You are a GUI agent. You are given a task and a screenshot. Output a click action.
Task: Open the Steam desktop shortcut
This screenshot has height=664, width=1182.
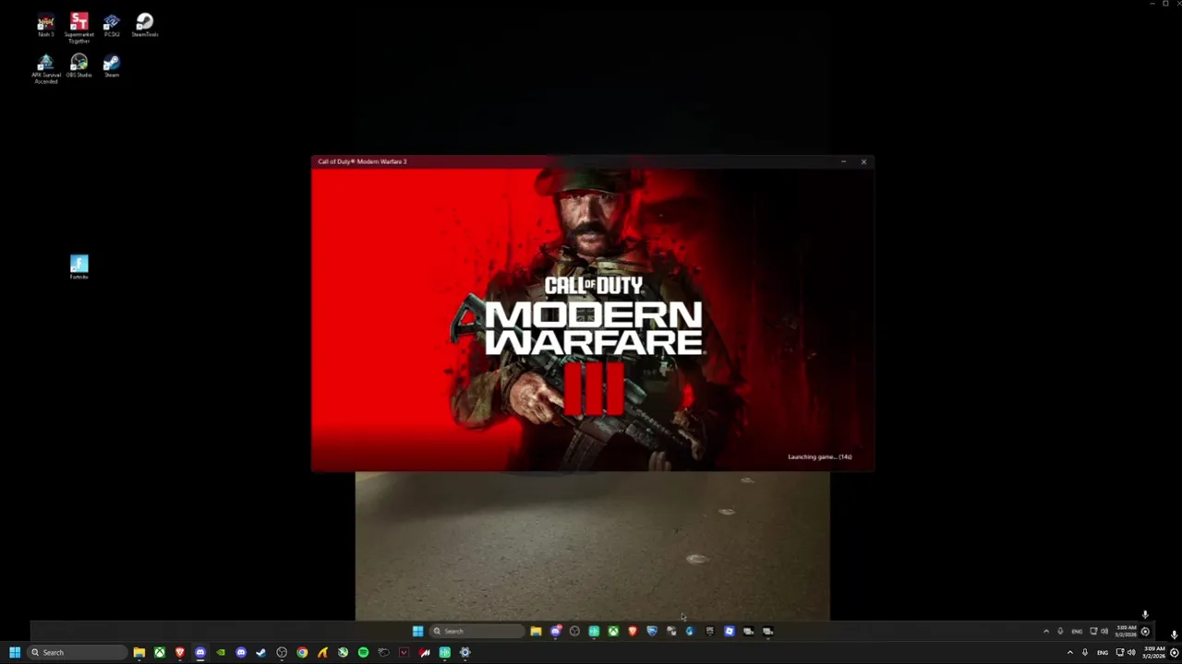click(x=112, y=66)
